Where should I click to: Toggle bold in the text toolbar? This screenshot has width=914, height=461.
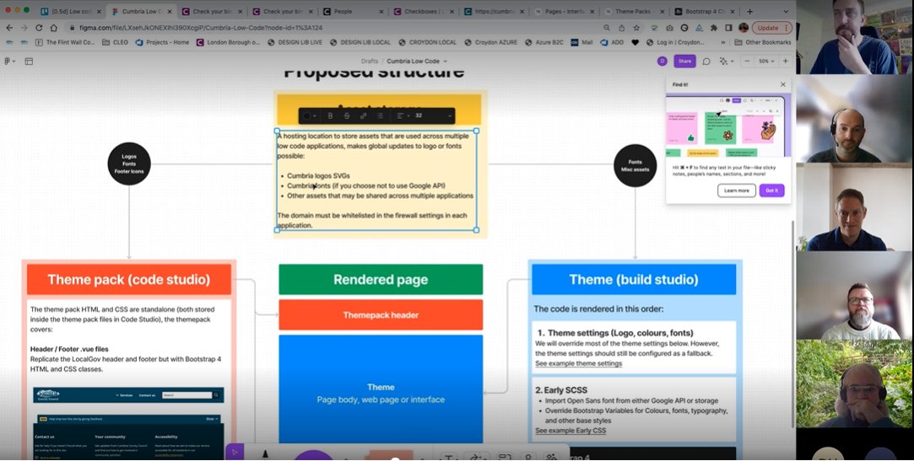pos(331,115)
